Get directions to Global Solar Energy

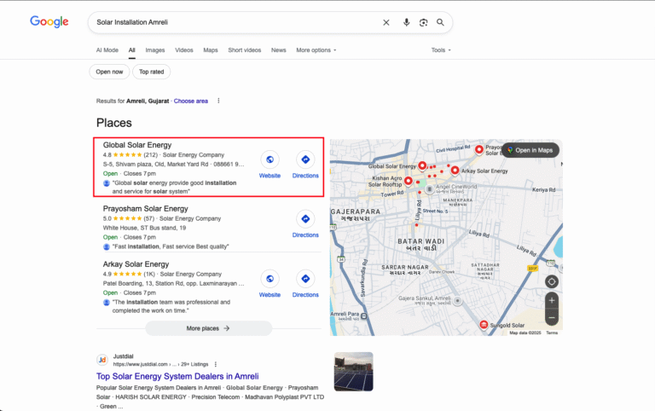coord(305,159)
